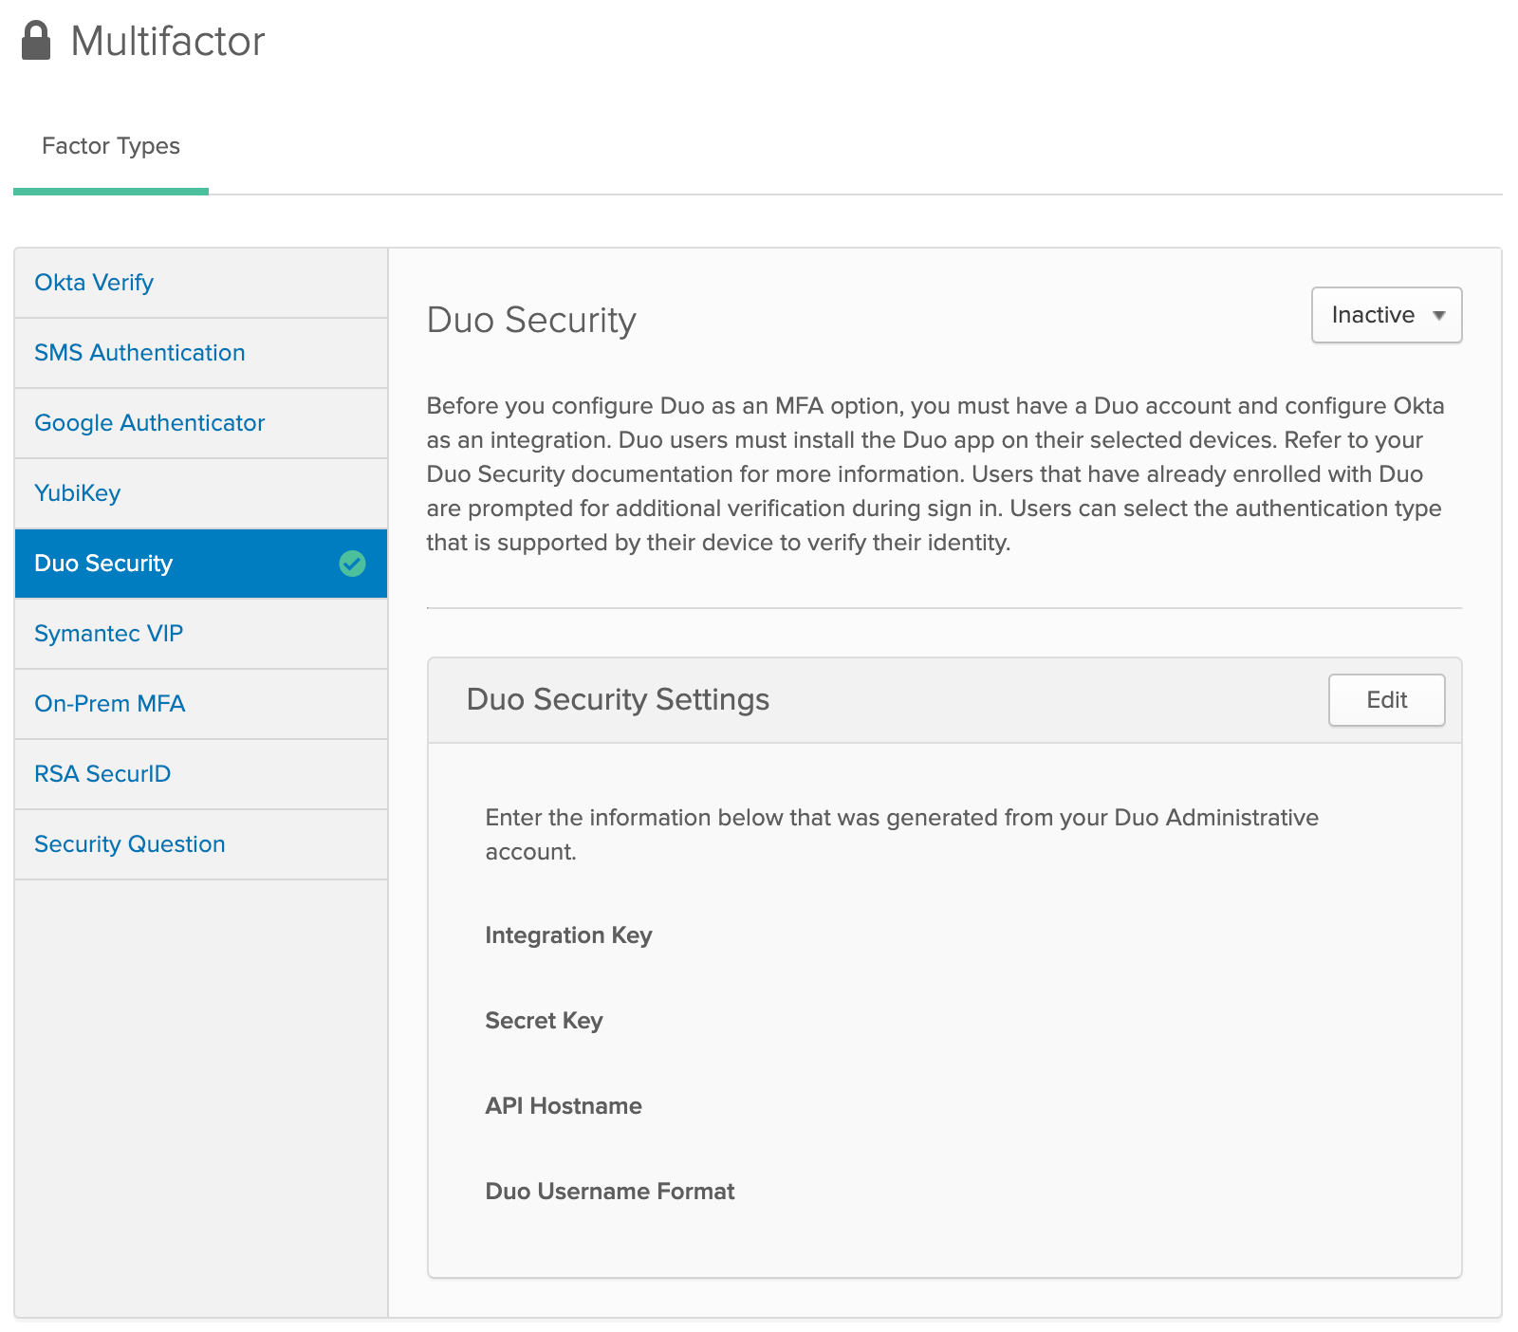Switch to the Factor Types tab
This screenshot has width=1518, height=1332.
(x=110, y=146)
